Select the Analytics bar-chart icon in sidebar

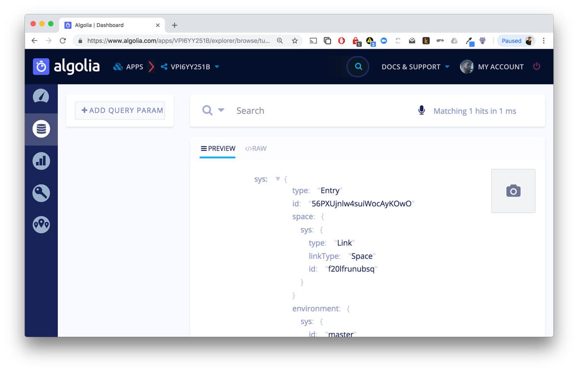point(41,160)
